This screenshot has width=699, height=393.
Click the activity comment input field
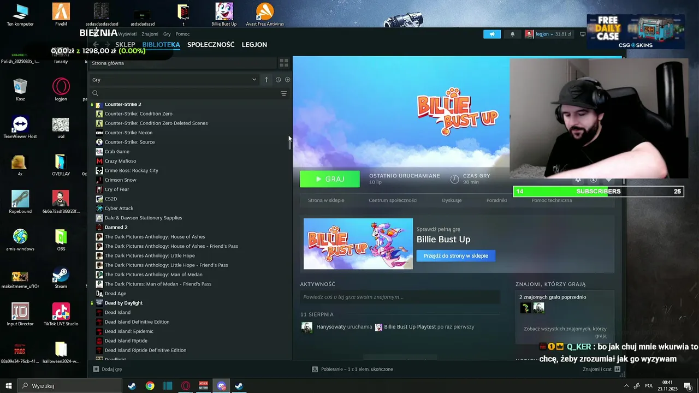coord(400,297)
